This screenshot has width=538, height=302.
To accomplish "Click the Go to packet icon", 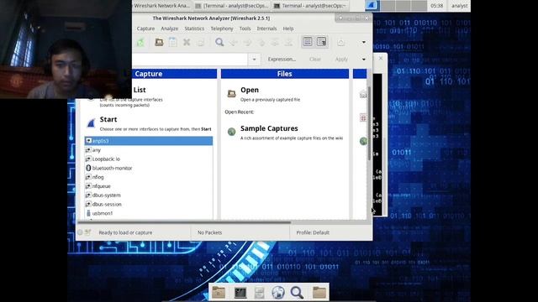I will pyautogui.click(x=261, y=42).
